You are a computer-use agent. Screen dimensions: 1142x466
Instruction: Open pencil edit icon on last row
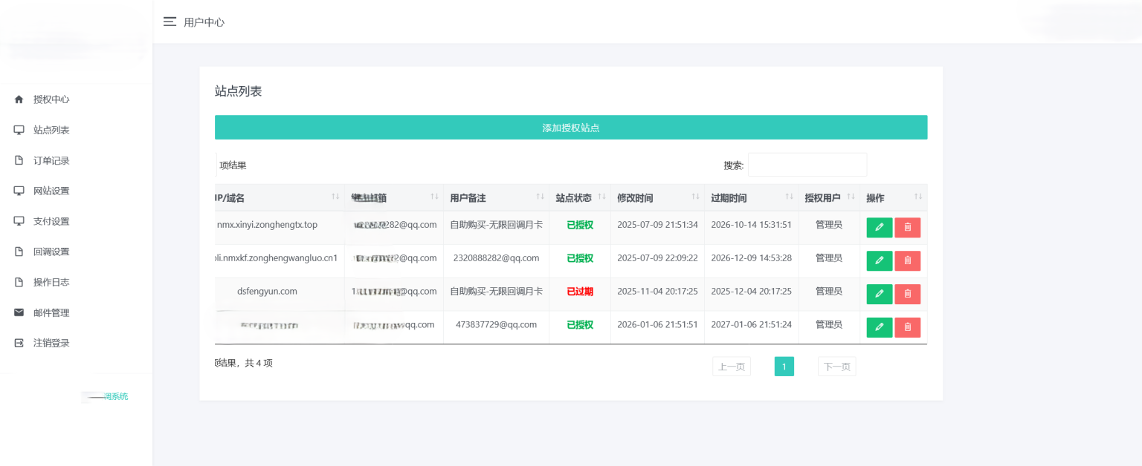point(879,327)
